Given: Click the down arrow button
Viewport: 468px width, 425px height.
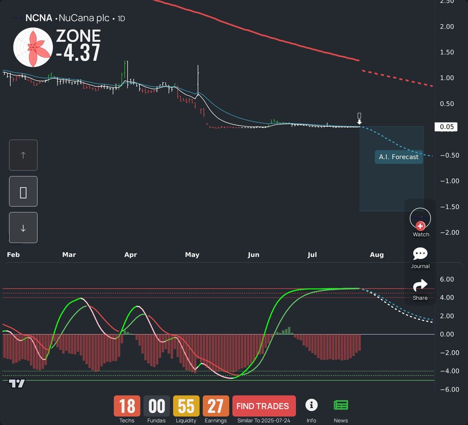Looking at the screenshot, I should [x=23, y=227].
